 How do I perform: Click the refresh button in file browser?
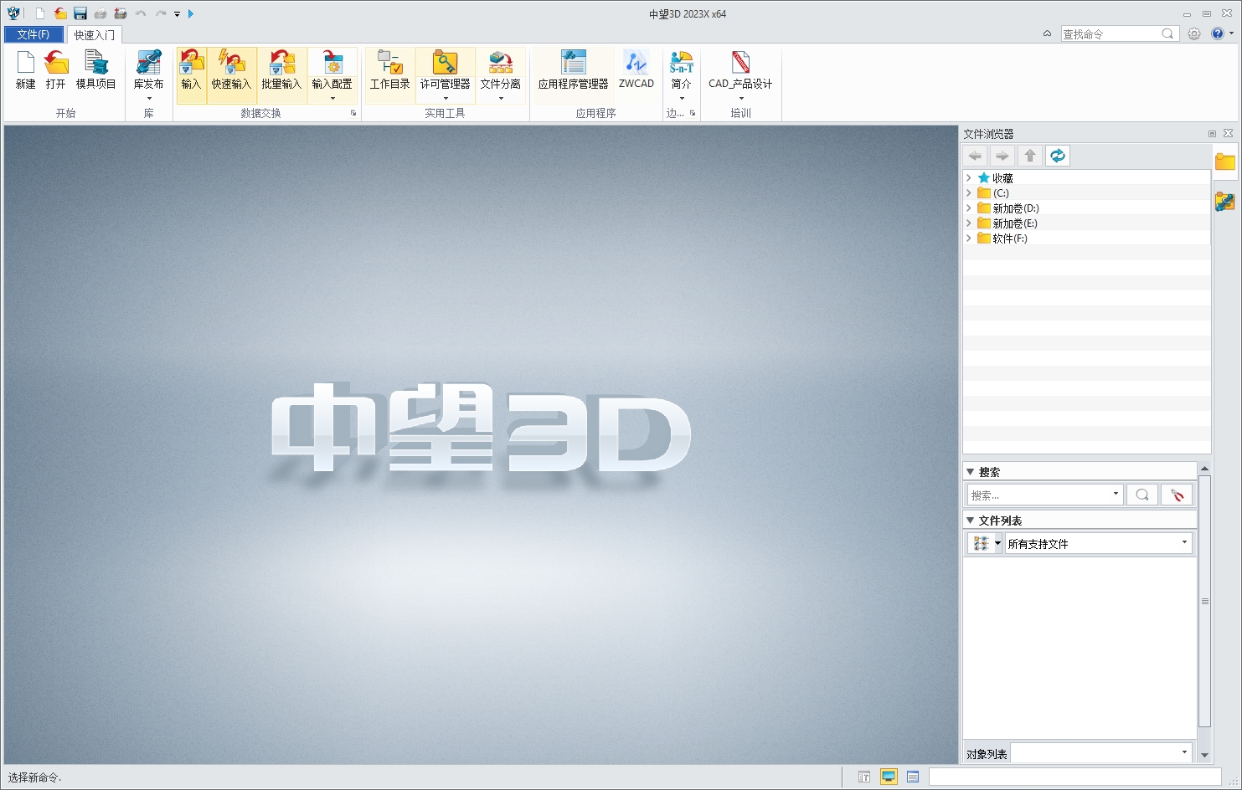(1057, 155)
